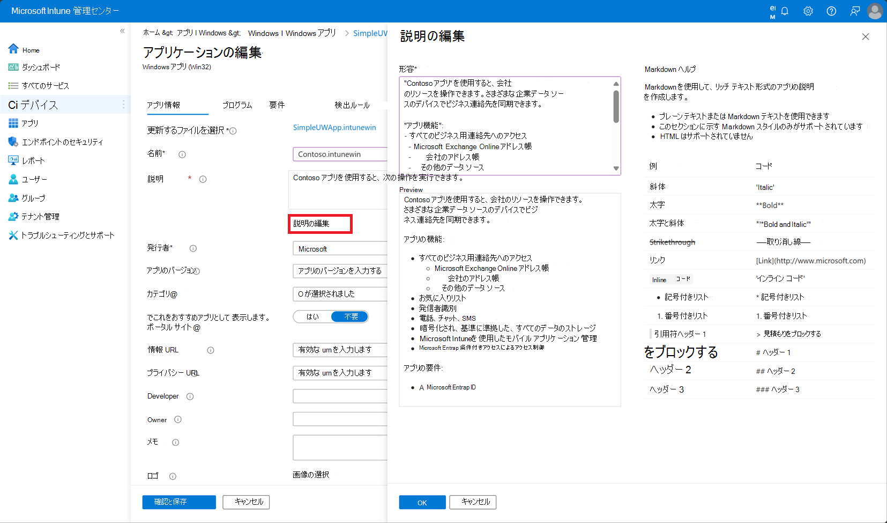The image size is (887, 523).
Task: Switch to the プログラム tab
Action: coord(237,105)
